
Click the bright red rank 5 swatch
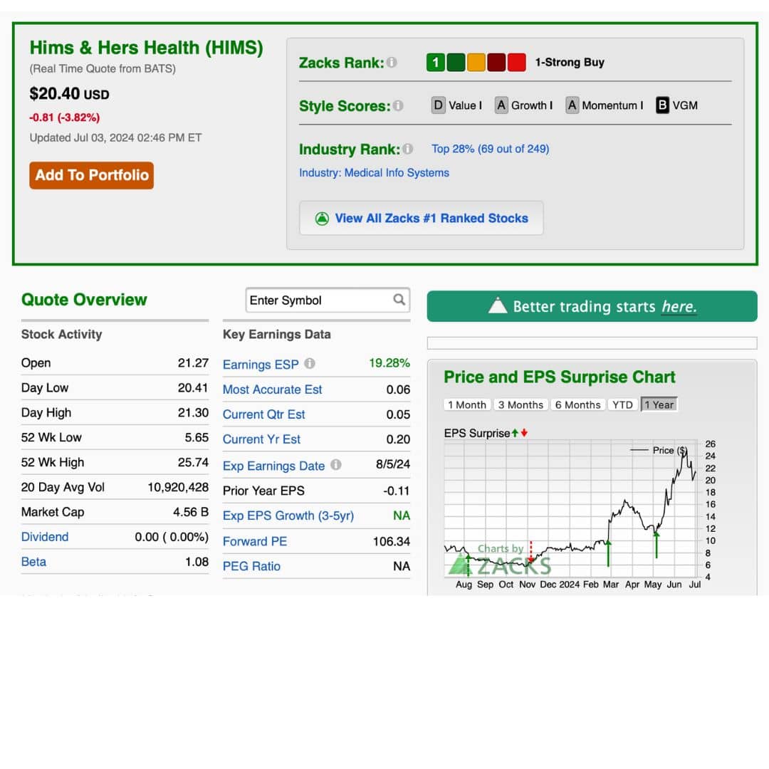tap(516, 62)
